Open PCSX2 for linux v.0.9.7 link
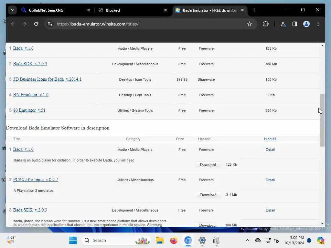This screenshot has width=331, height=248. 36,180
